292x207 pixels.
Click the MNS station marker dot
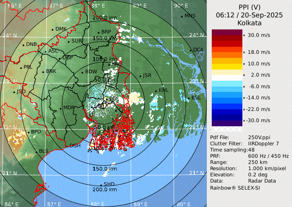tap(182, 16)
